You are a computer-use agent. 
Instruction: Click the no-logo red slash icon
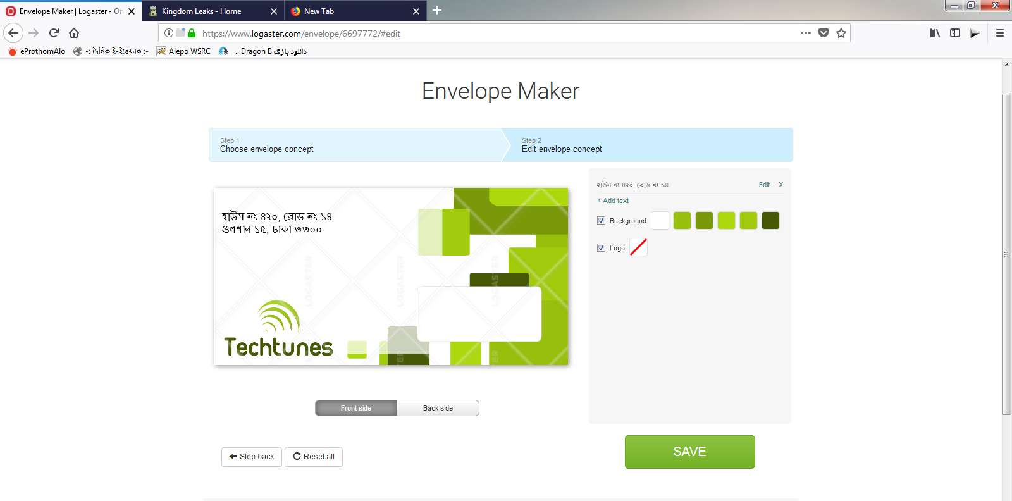tap(639, 247)
